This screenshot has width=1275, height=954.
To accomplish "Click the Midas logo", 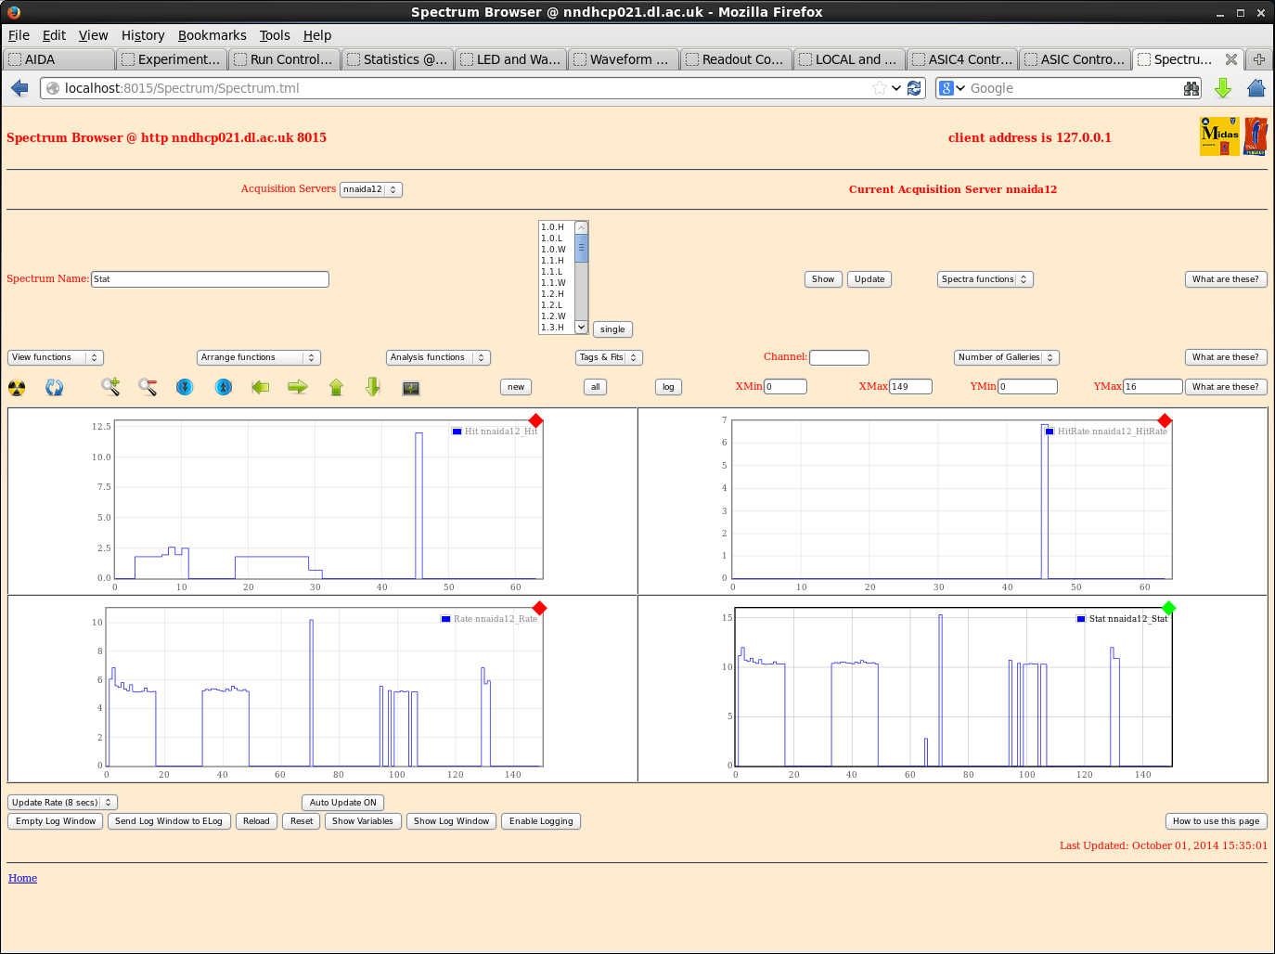I will (1219, 136).
